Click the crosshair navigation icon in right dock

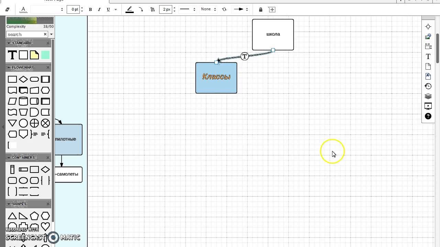point(428,26)
